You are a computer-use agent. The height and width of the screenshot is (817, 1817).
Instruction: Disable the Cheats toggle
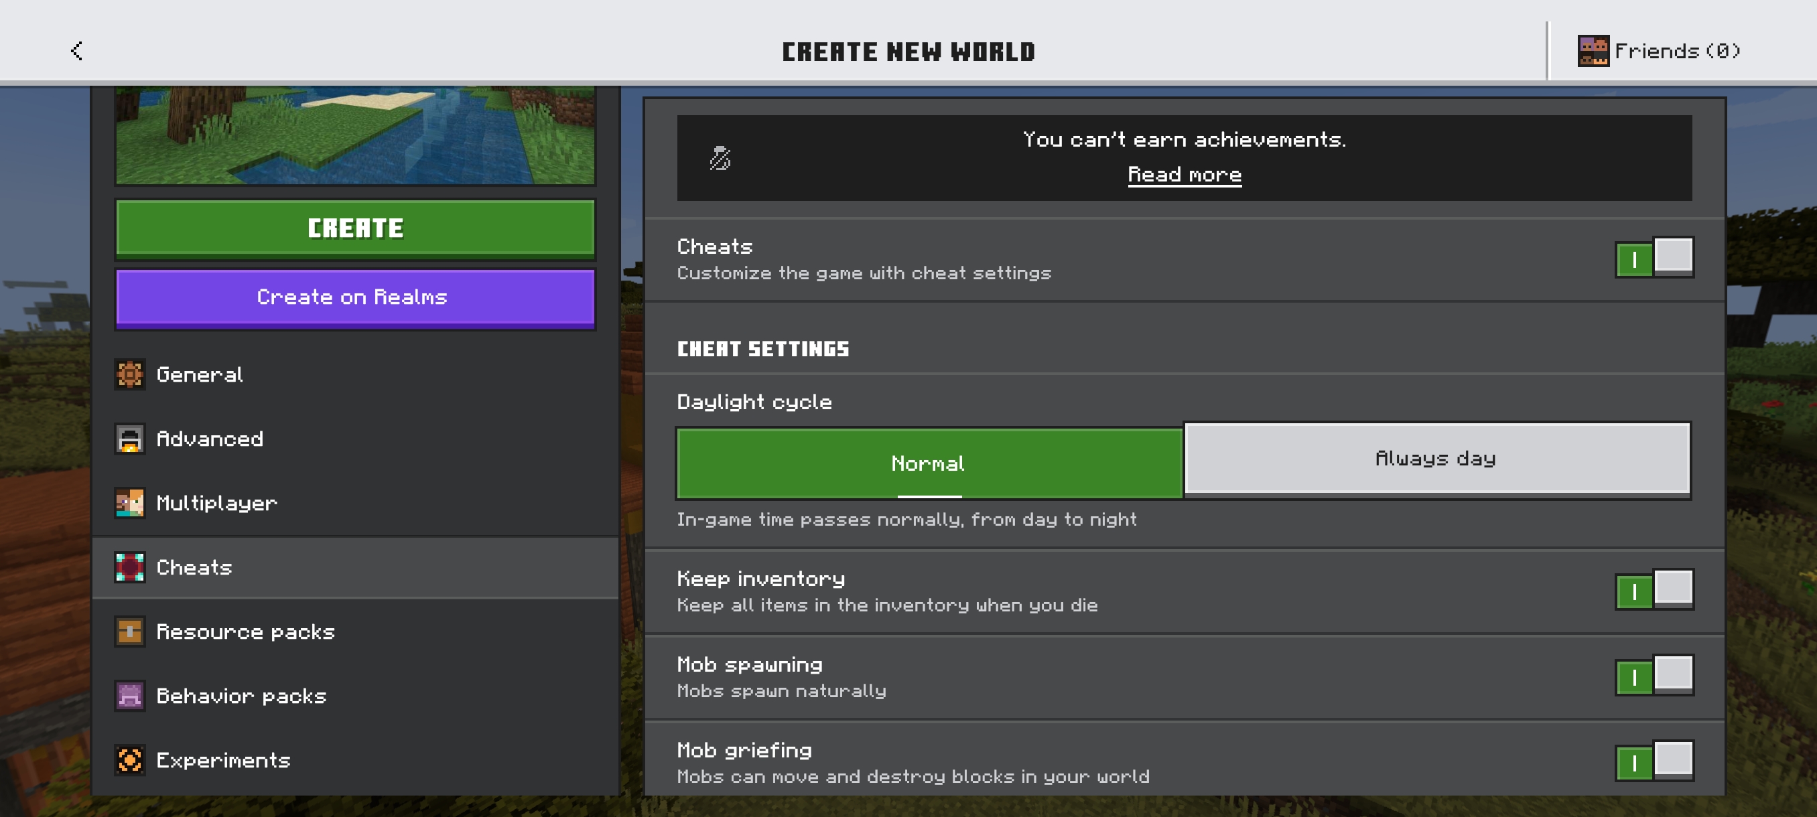(x=1654, y=257)
